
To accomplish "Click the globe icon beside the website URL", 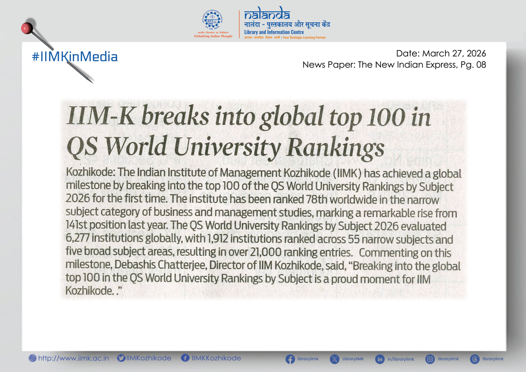I will (x=32, y=358).
